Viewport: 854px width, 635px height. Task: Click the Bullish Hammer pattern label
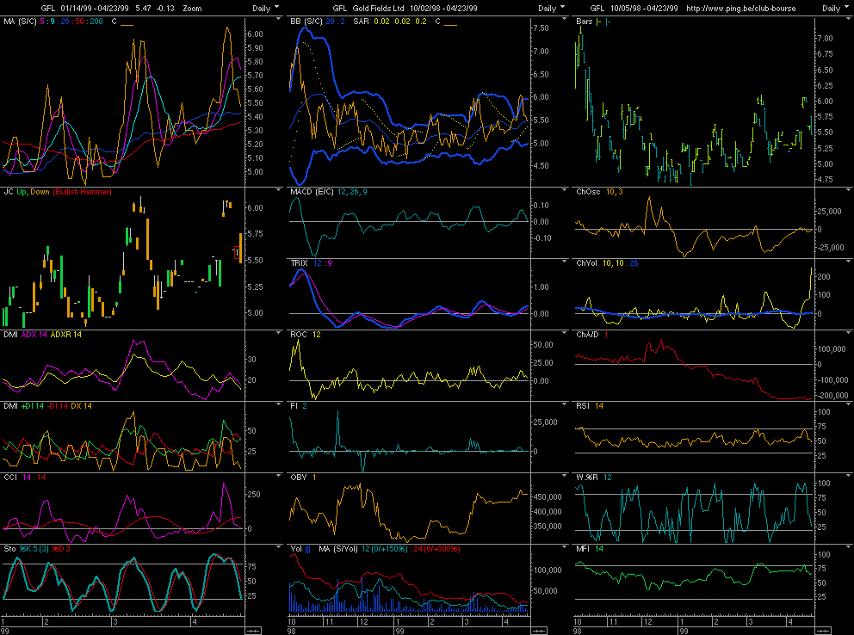pos(83,192)
